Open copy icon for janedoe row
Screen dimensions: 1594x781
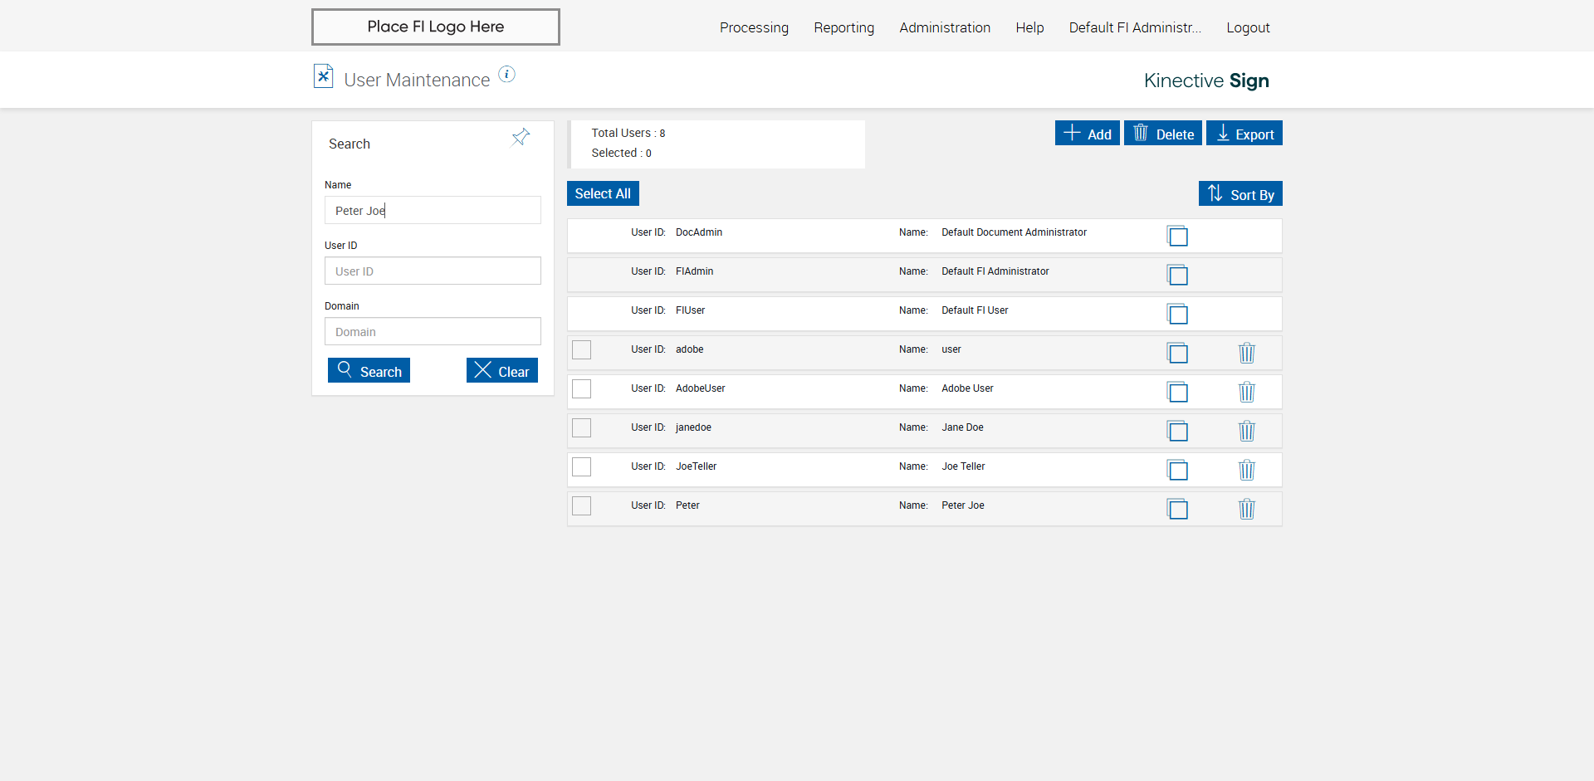coord(1177,431)
